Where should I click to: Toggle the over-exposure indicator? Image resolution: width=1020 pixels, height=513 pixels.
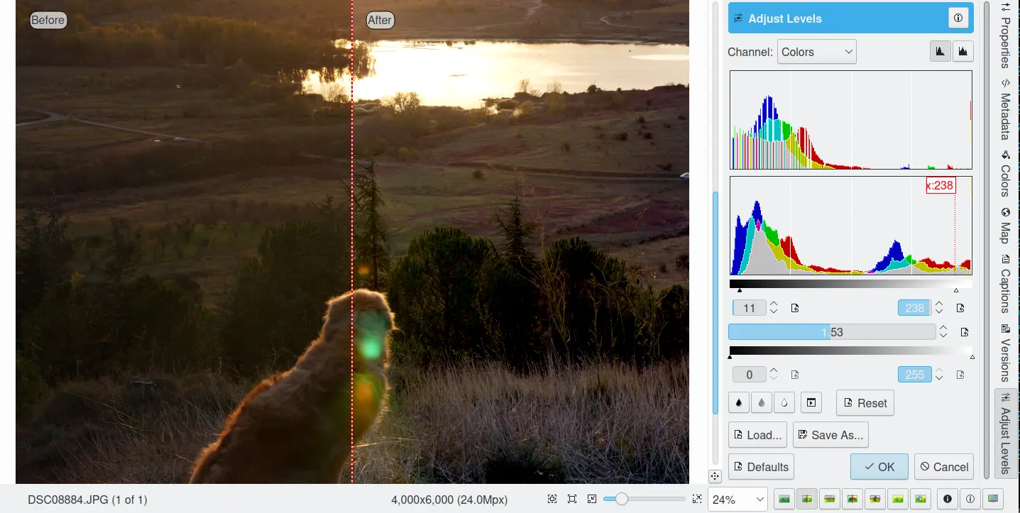tap(970, 500)
